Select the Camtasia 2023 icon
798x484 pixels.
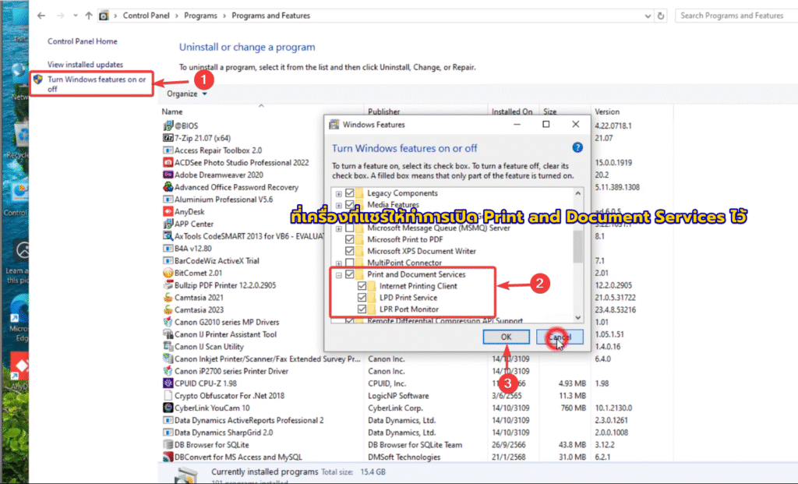click(x=168, y=309)
